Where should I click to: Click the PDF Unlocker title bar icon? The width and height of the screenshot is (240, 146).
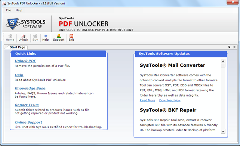click(x=4, y=3)
